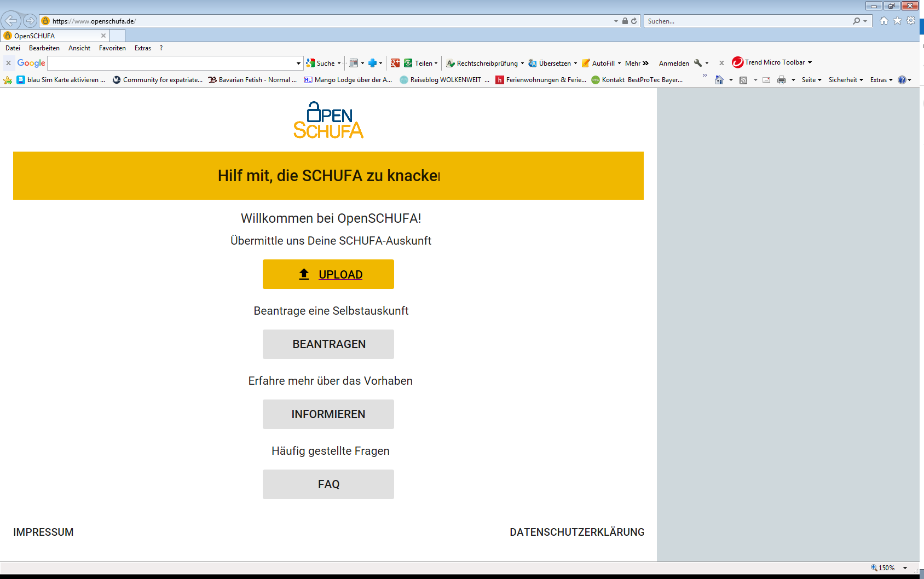Click the BEANTRAGEN button
This screenshot has height=579, width=924.
pos(328,344)
